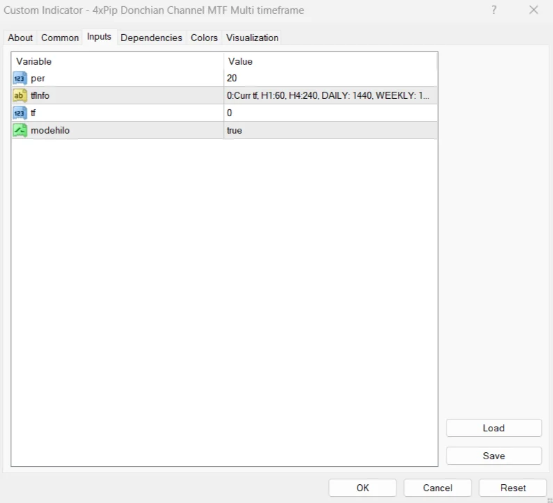Click the Value column header
This screenshot has width=553, height=503.
(330, 61)
